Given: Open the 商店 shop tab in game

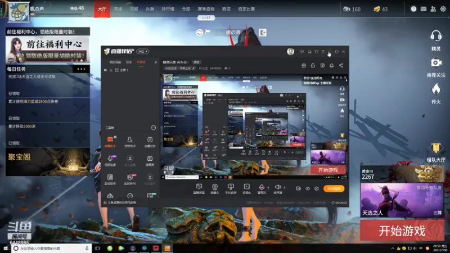Looking at the screenshot, I should point(226,9).
